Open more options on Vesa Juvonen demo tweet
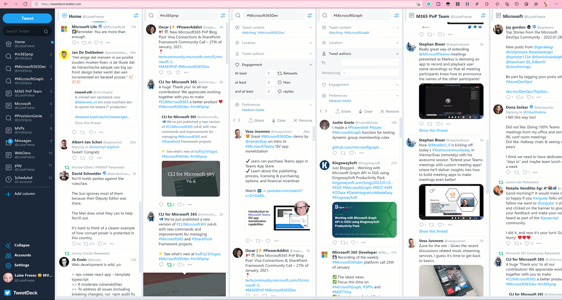562x300 pixels. (x=276, y=241)
